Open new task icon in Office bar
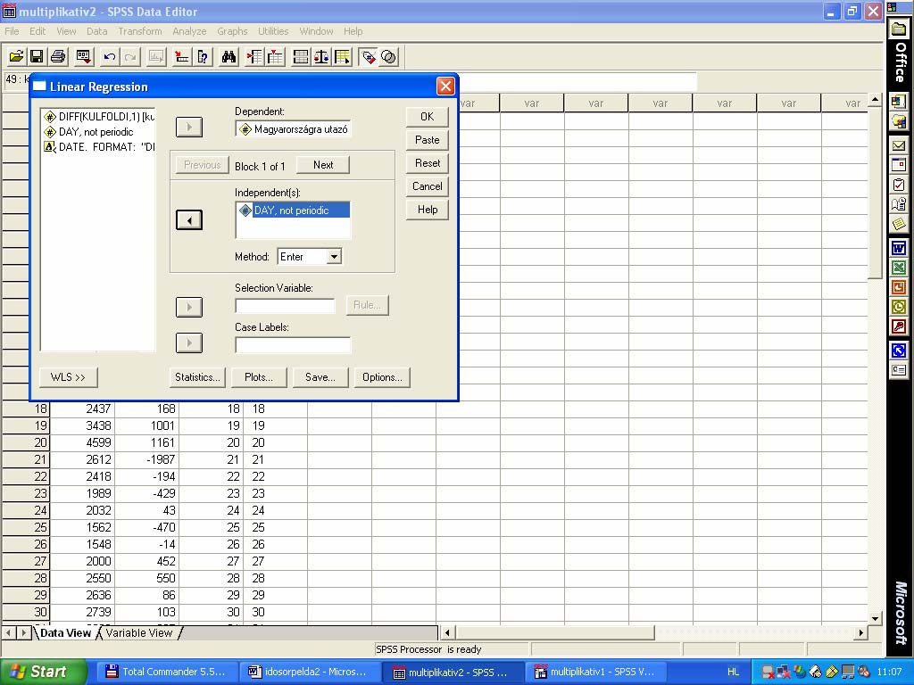 pyautogui.click(x=899, y=185)
